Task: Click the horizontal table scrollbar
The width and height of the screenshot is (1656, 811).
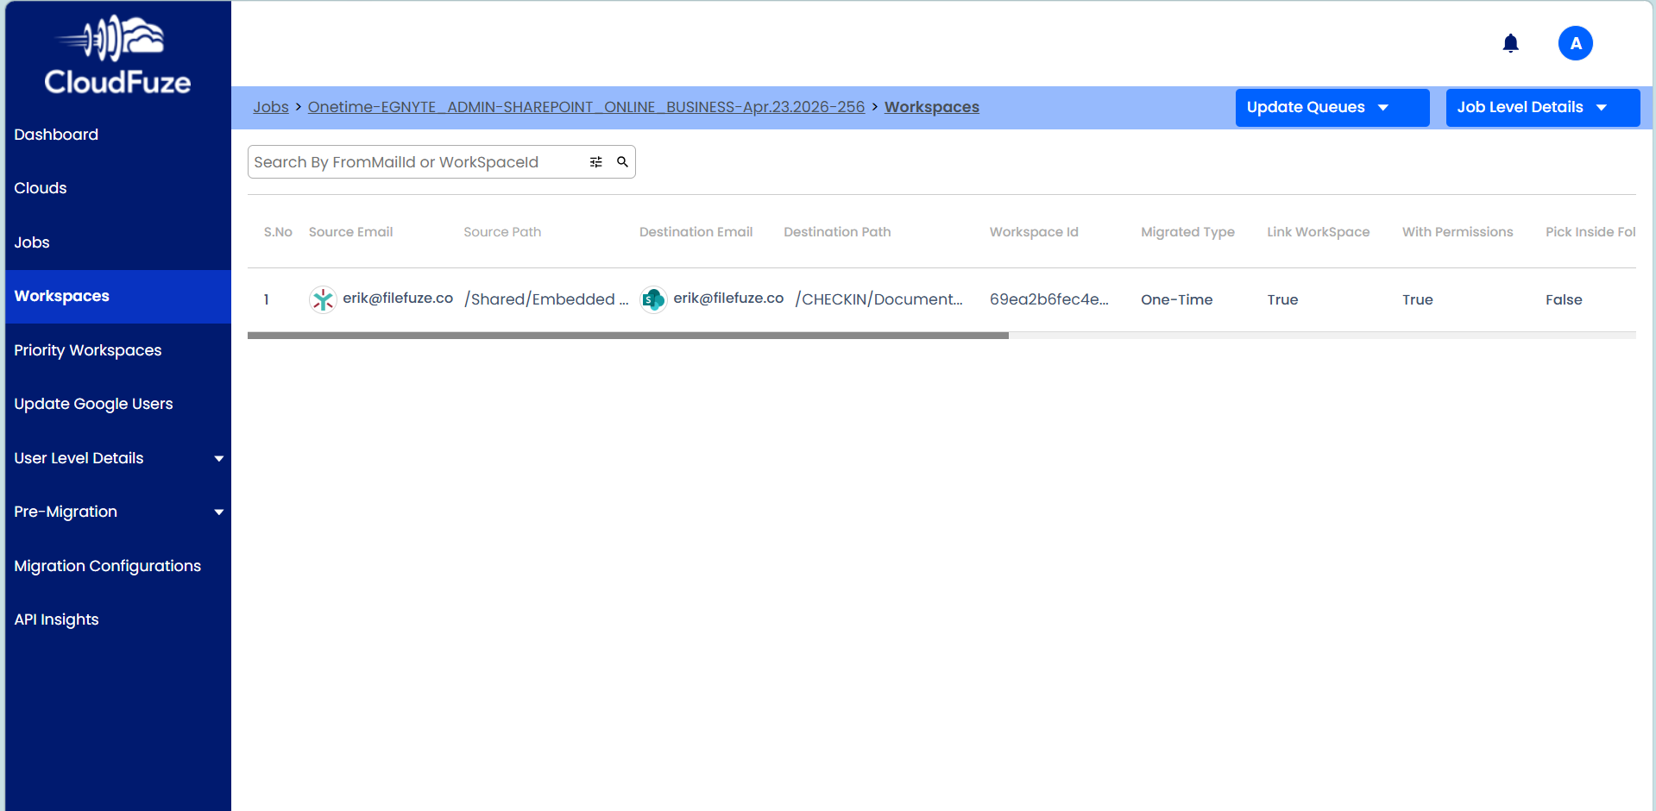Action: [627, 336]
